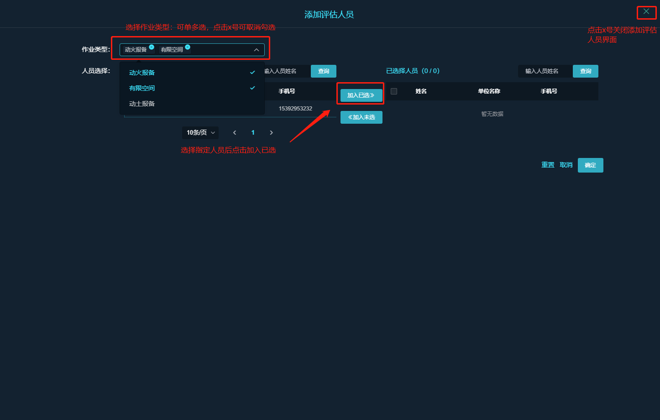The image size is (660, 420).
Task: Click the 暂无数据 empty placeholder text
Action: tap(492, 114)
